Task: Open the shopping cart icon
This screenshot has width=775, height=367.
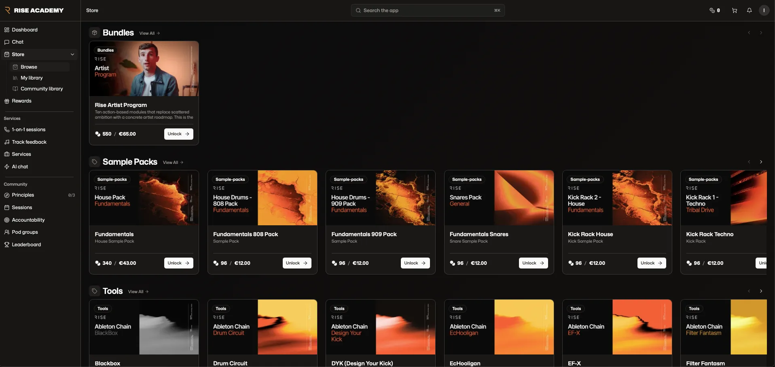Action: tap(734, 10)
